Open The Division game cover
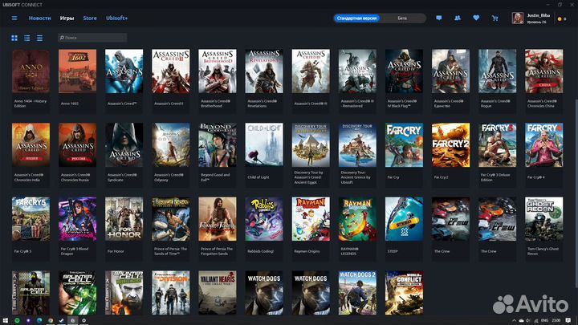Image resolution: width=578 pixels, height=325 pixels. coord(171,293)
